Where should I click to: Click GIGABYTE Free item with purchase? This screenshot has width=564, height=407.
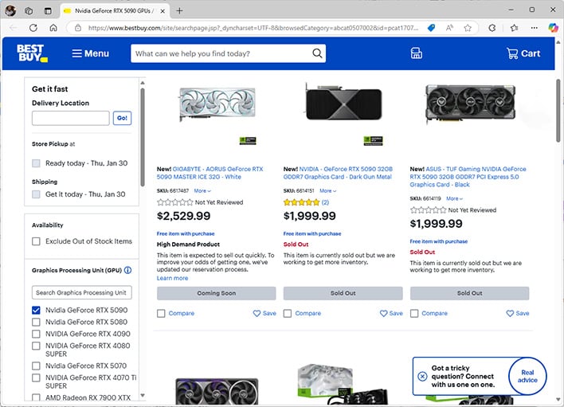point(186,233)
